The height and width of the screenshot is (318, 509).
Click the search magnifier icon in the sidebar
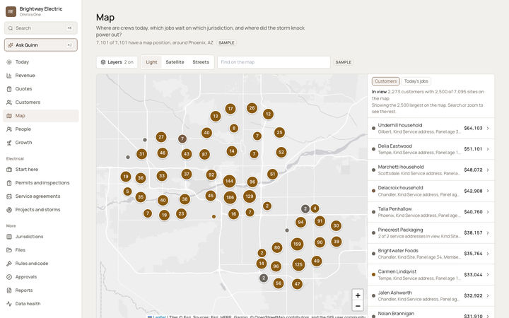pos(11,28)
